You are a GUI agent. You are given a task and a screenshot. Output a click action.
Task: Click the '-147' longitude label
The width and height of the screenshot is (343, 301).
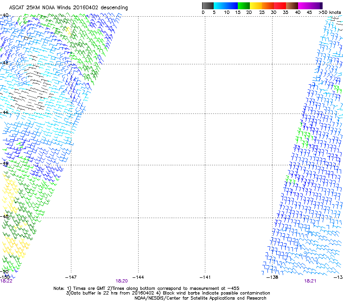71,277
